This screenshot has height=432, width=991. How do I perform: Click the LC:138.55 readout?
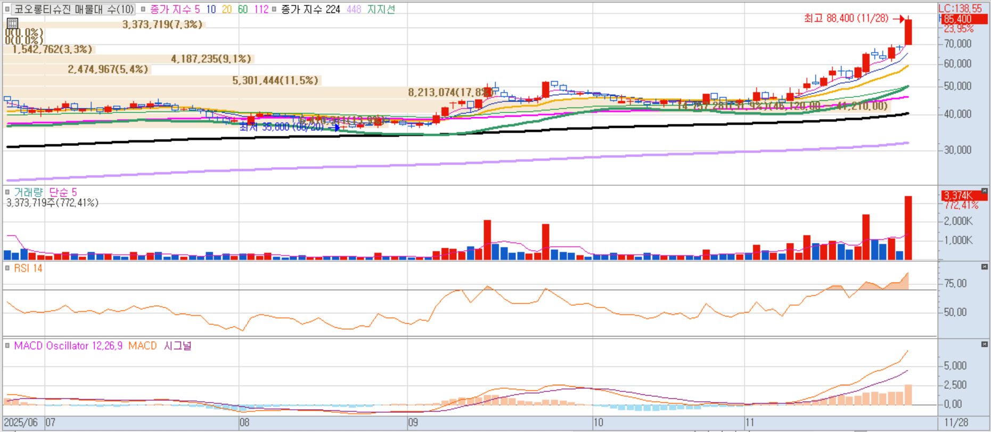(960, 9)
